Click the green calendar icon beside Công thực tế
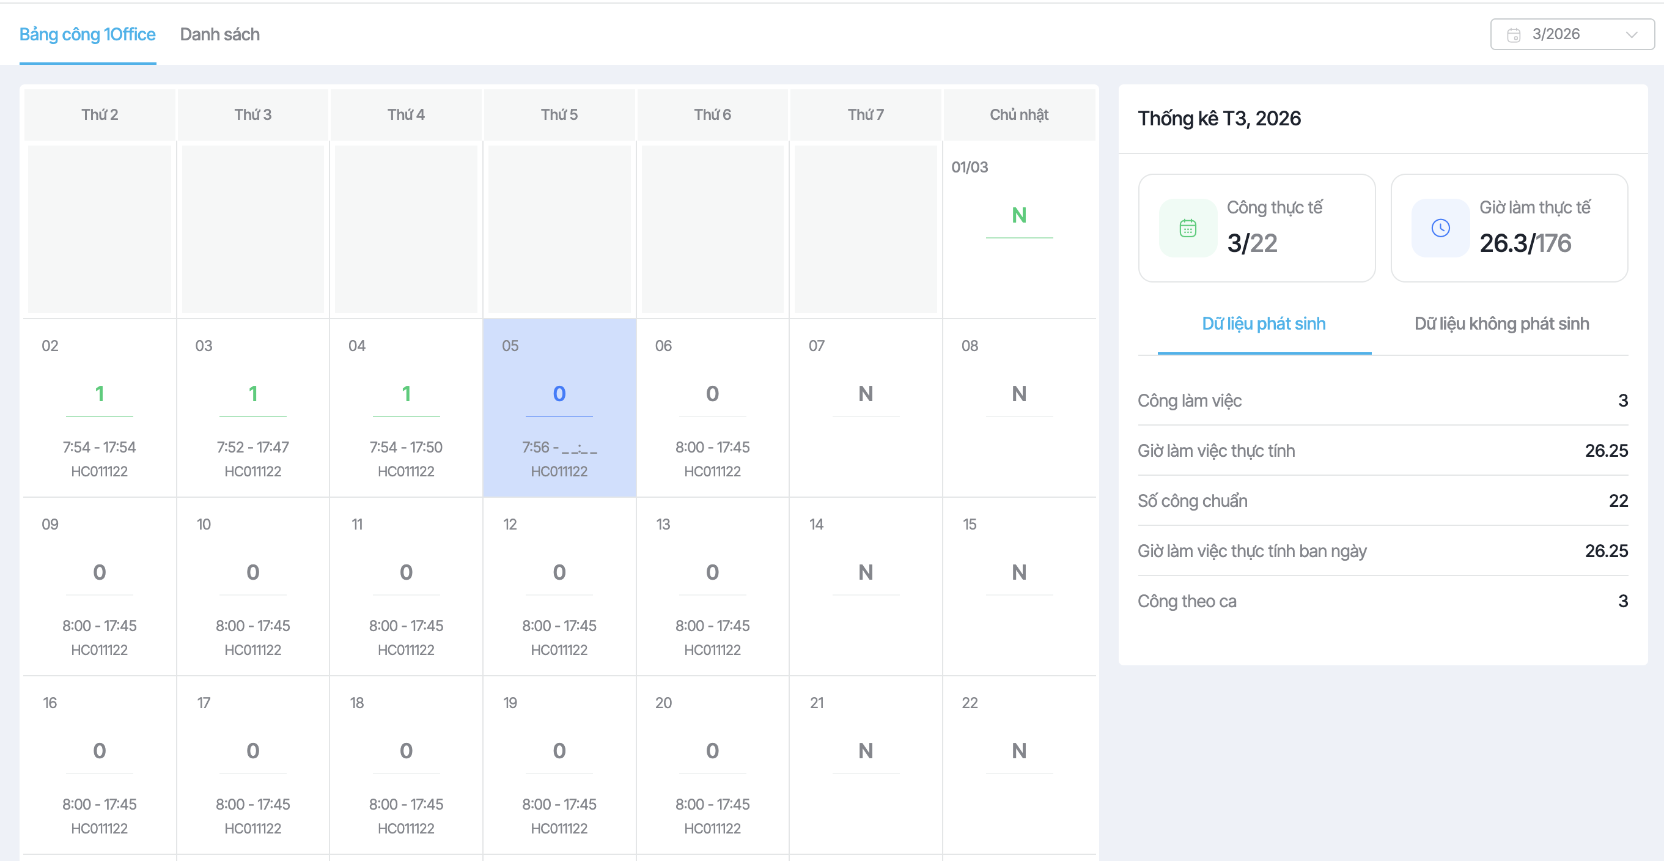Image resolution: width=1664 pixels, height=861 pixels. click(x=1187, y=228)
